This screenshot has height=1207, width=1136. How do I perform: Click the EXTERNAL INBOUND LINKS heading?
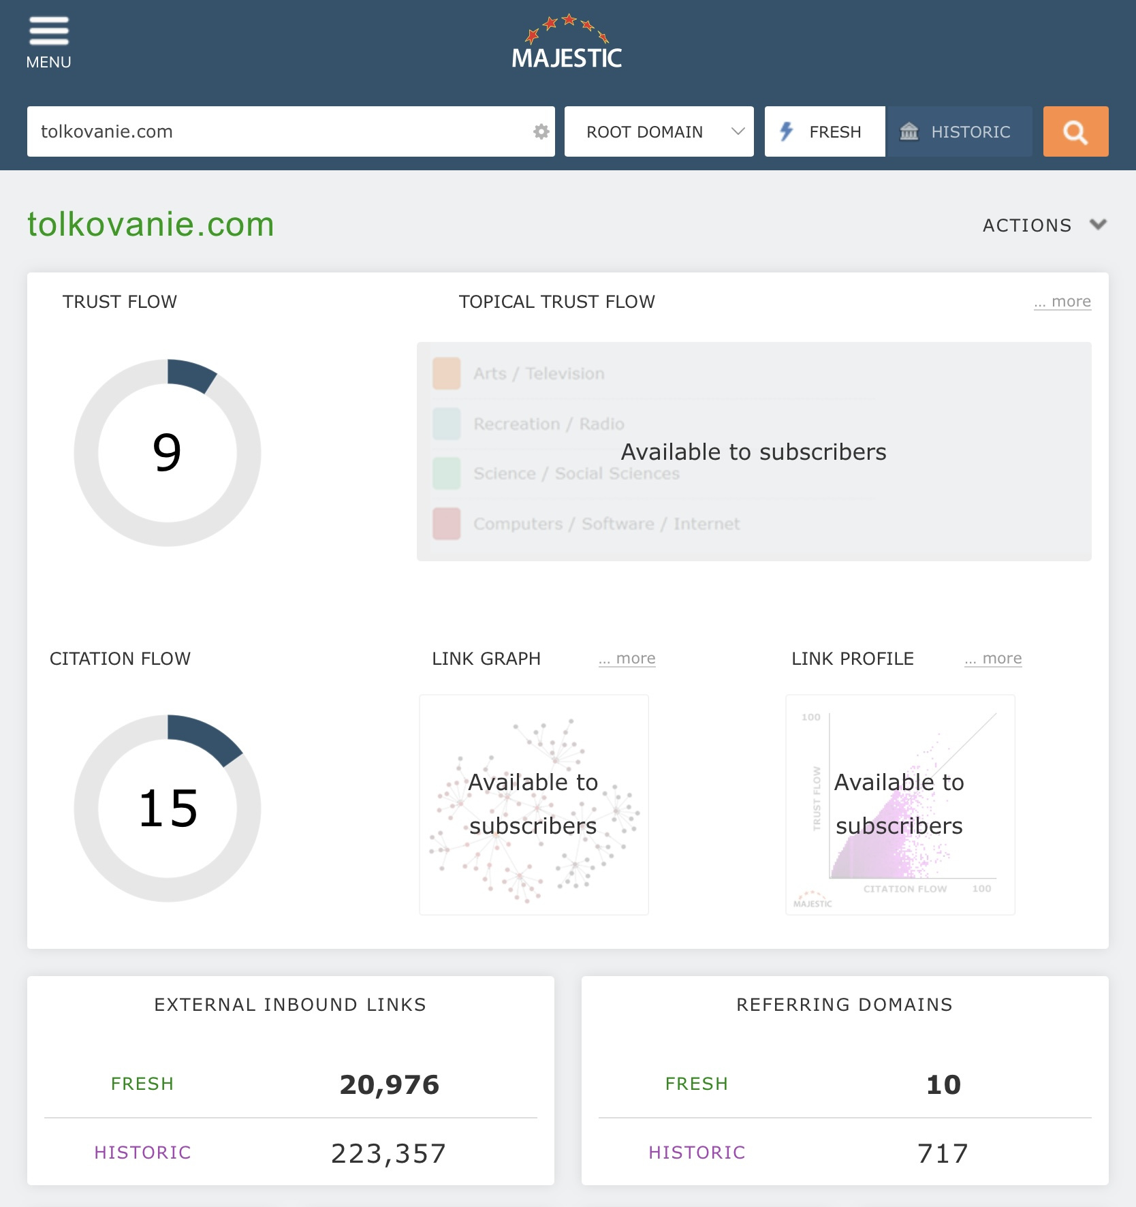click(x=290, y=1005)
